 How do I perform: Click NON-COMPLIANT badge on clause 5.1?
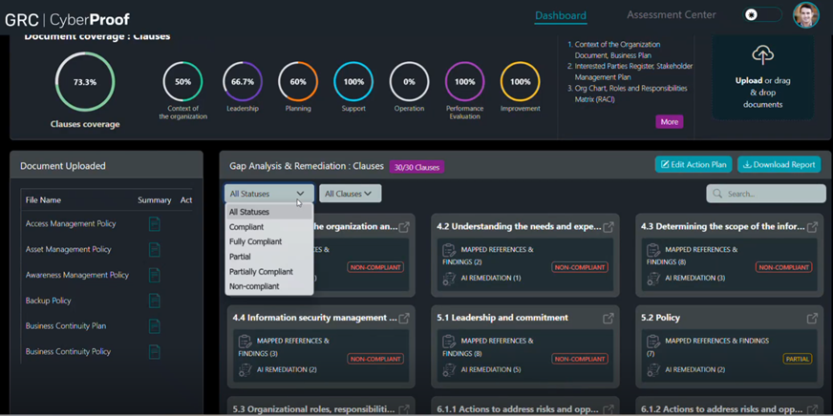click(x=580, y=359)
